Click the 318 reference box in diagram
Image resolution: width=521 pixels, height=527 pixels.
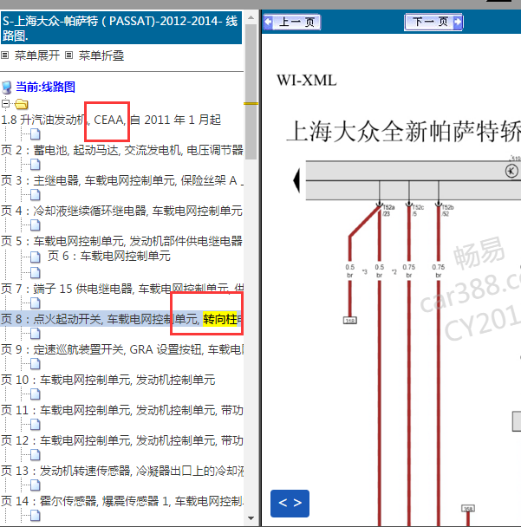point(350,321)
